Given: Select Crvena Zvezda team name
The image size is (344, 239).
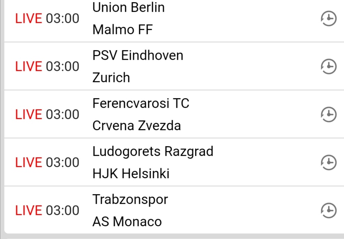Looking at the screenshot, I should point(137,126).
